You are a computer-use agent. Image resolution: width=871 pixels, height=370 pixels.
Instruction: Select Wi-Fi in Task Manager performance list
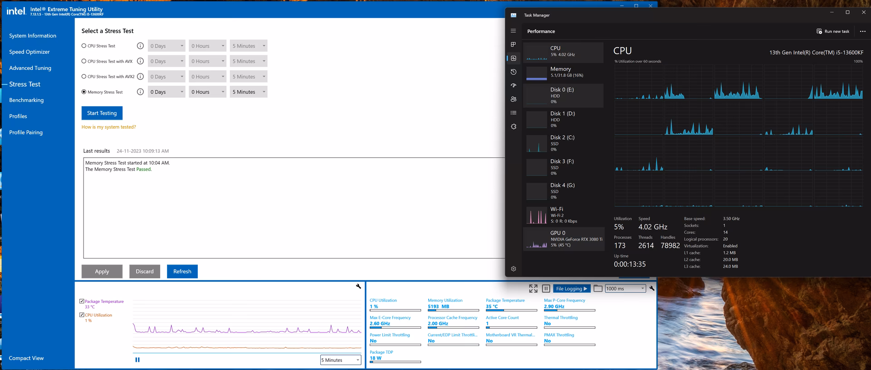click(x=563, y=215)
